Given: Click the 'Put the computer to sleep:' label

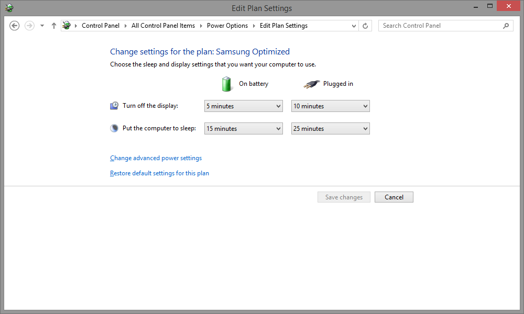Looking at the screenshot, I should tap(159, 128).
